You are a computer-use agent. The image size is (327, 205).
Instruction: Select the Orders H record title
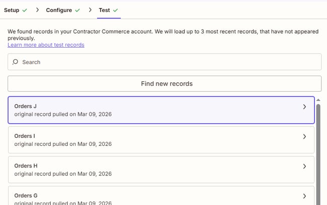25,165
